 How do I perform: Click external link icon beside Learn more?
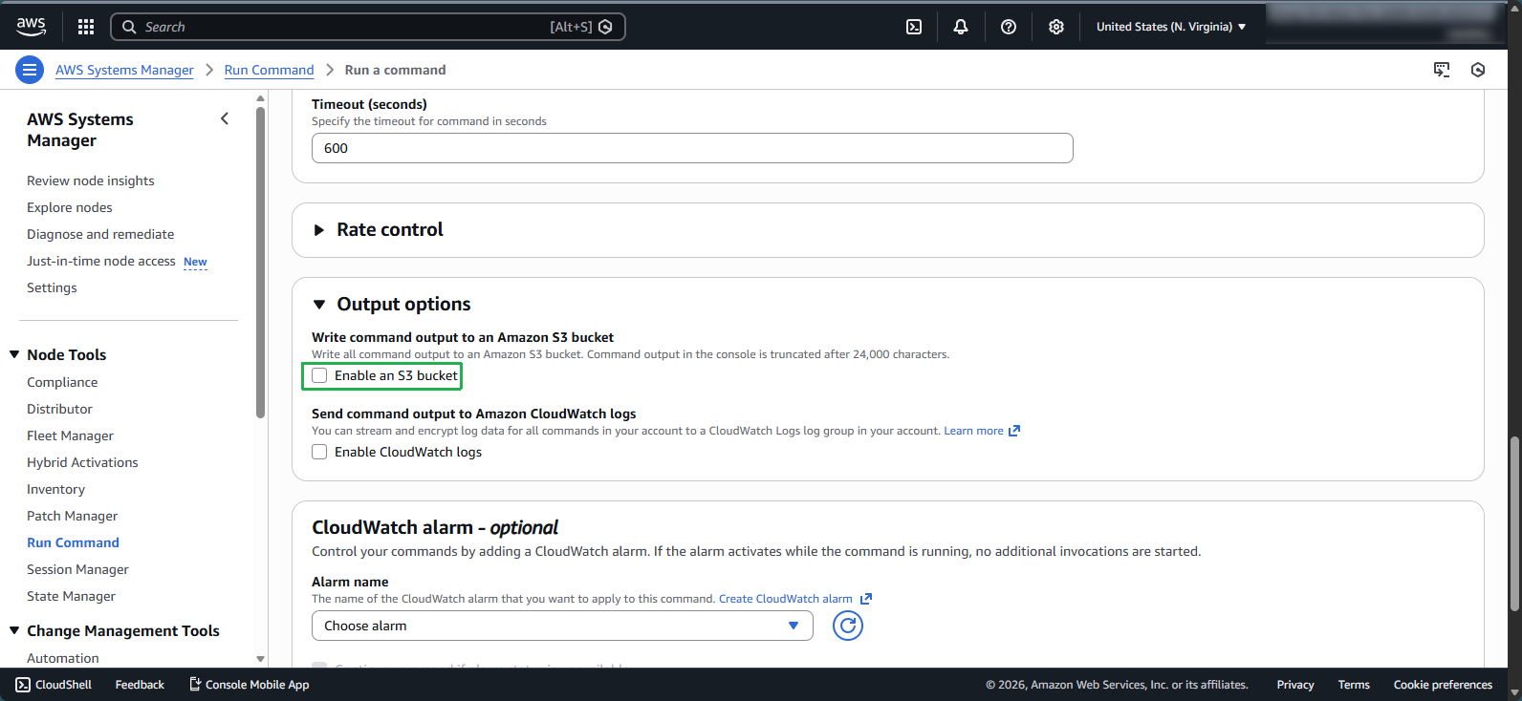point(1014,431)
